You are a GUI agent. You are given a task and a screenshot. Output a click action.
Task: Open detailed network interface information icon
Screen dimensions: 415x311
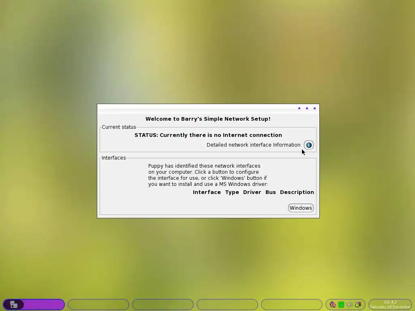click(x=308, y=145)
